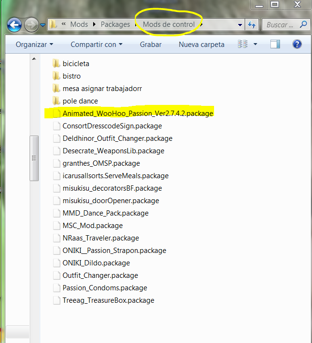
Task: Select MSC_Mod.package file
Action: click(93, 226)
